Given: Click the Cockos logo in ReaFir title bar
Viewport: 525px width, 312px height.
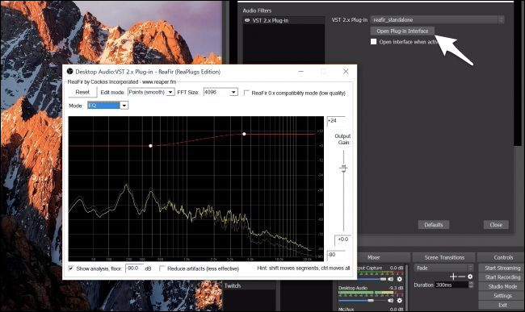Looking at the screenshot, I should click(69, 71).
